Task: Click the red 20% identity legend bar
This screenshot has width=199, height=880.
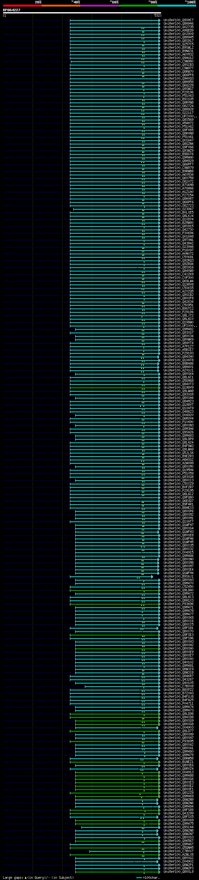Action: point(22,6)
